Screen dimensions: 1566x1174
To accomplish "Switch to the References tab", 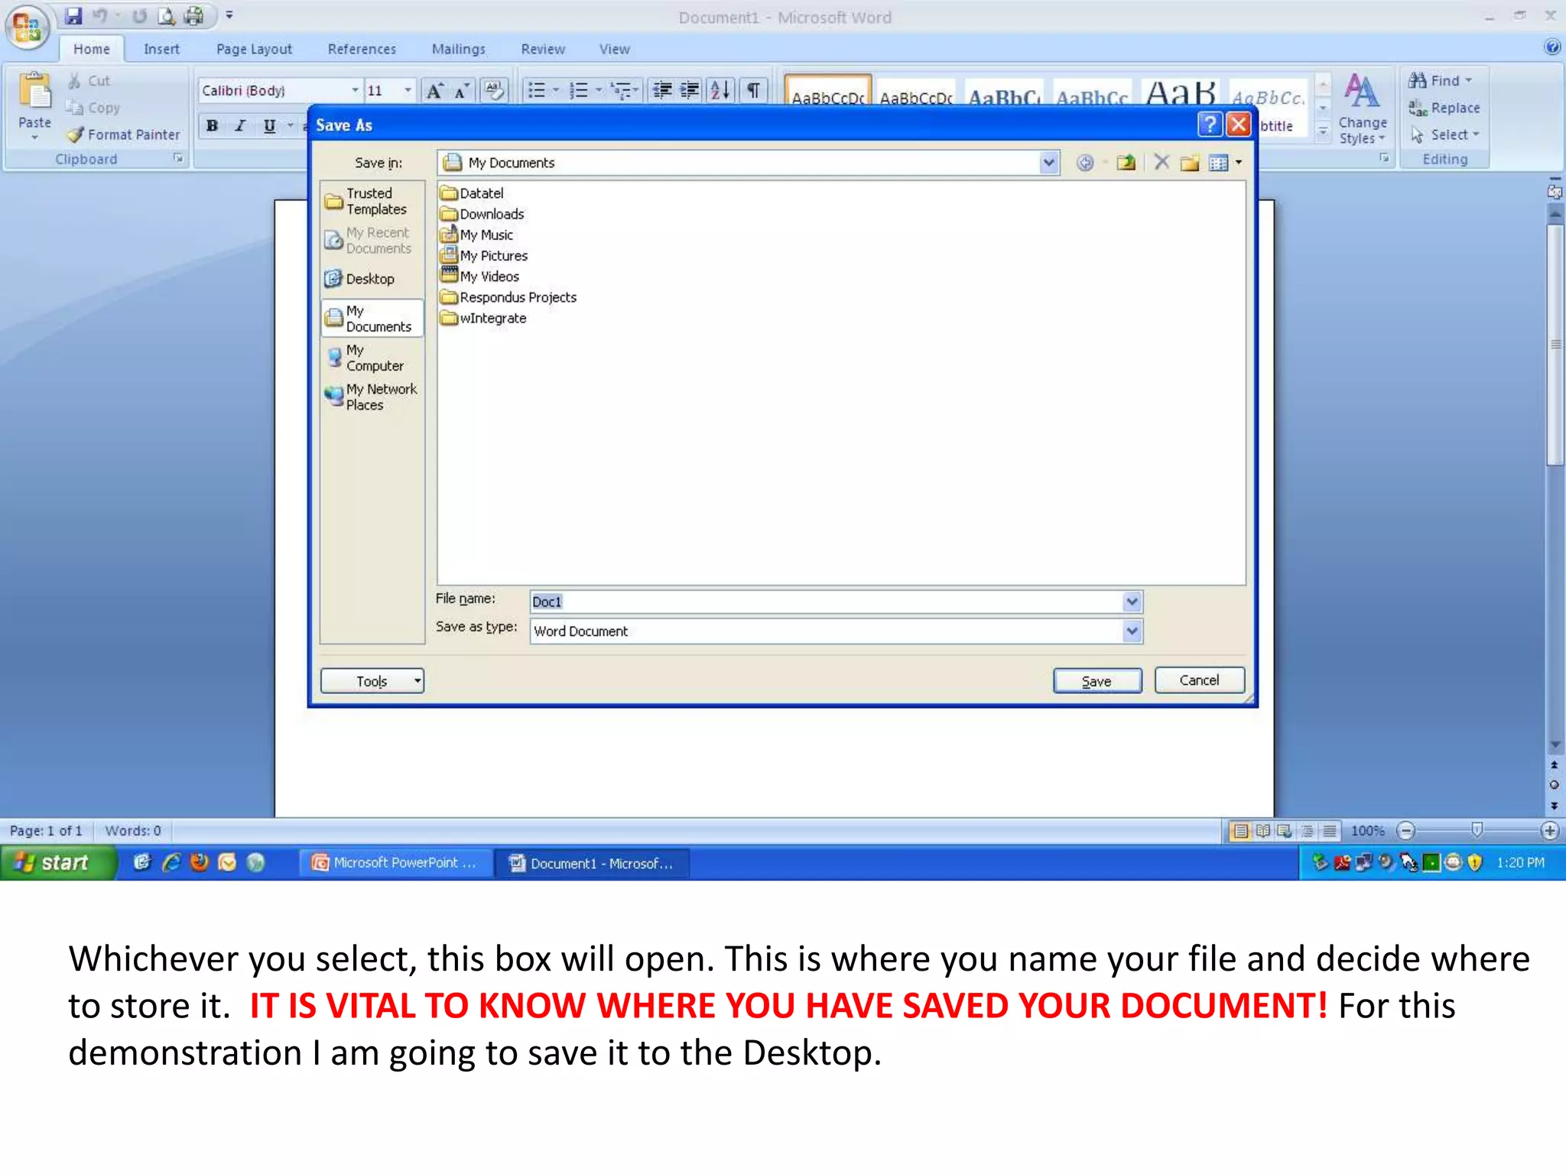I will (x=362, y=49).
